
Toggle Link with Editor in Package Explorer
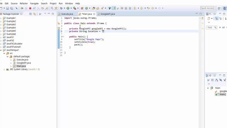[x=35, y=14]
